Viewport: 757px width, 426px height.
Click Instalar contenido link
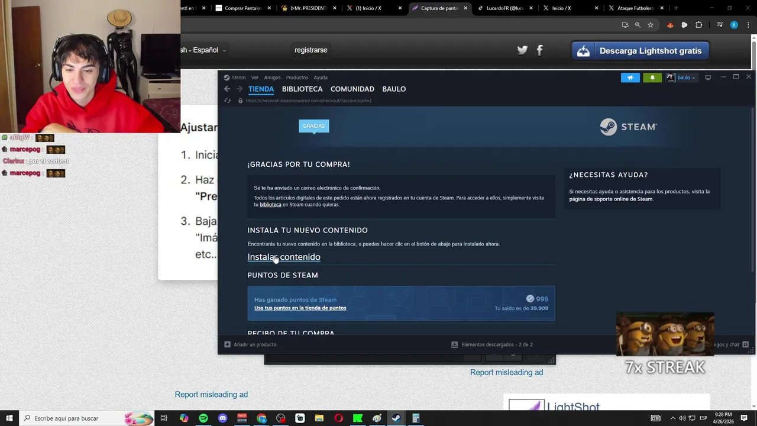[284, 257]
